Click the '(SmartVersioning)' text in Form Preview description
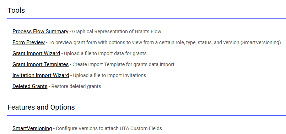The height and width of the screenshot is (134, 286). pyautogui.click(x=261, y=42)
